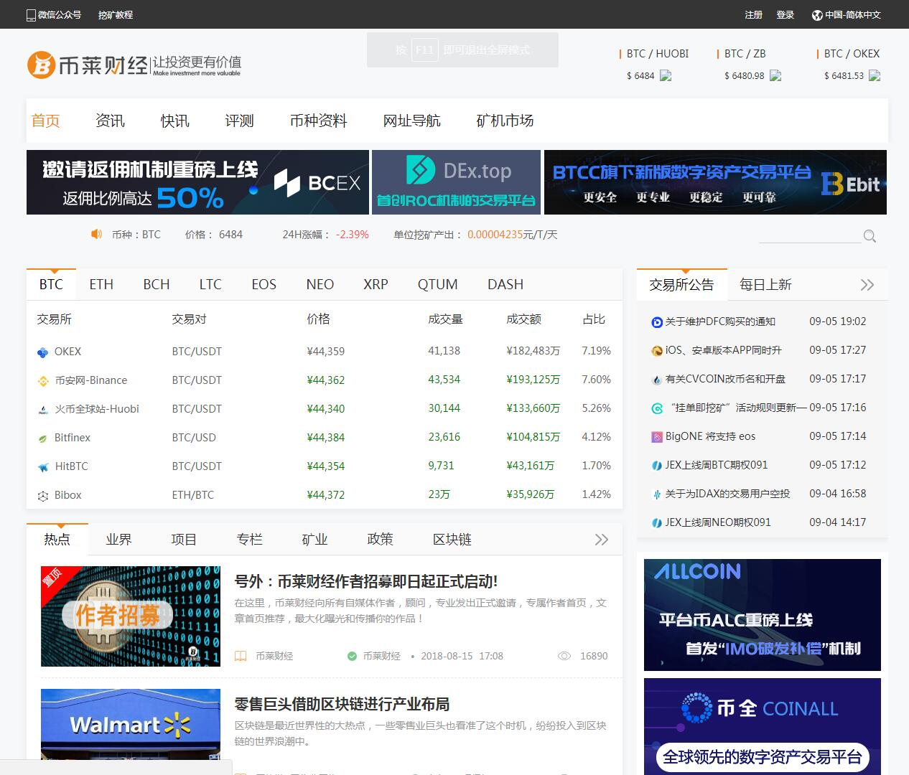
Task: Click icon beside iOS、安卓版本APP同时升
Action: click(656, 351)
